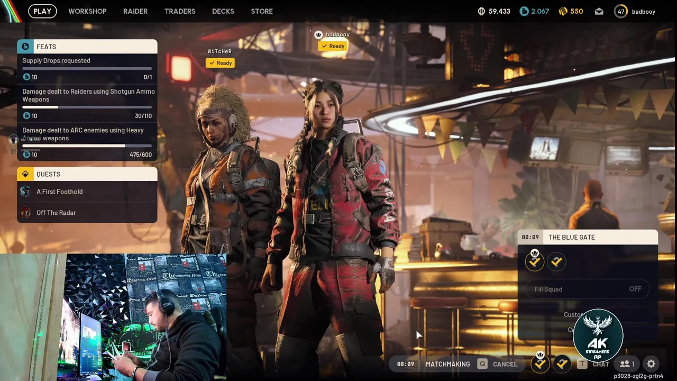Click the gold token icon beside 550

pos(563,11)
